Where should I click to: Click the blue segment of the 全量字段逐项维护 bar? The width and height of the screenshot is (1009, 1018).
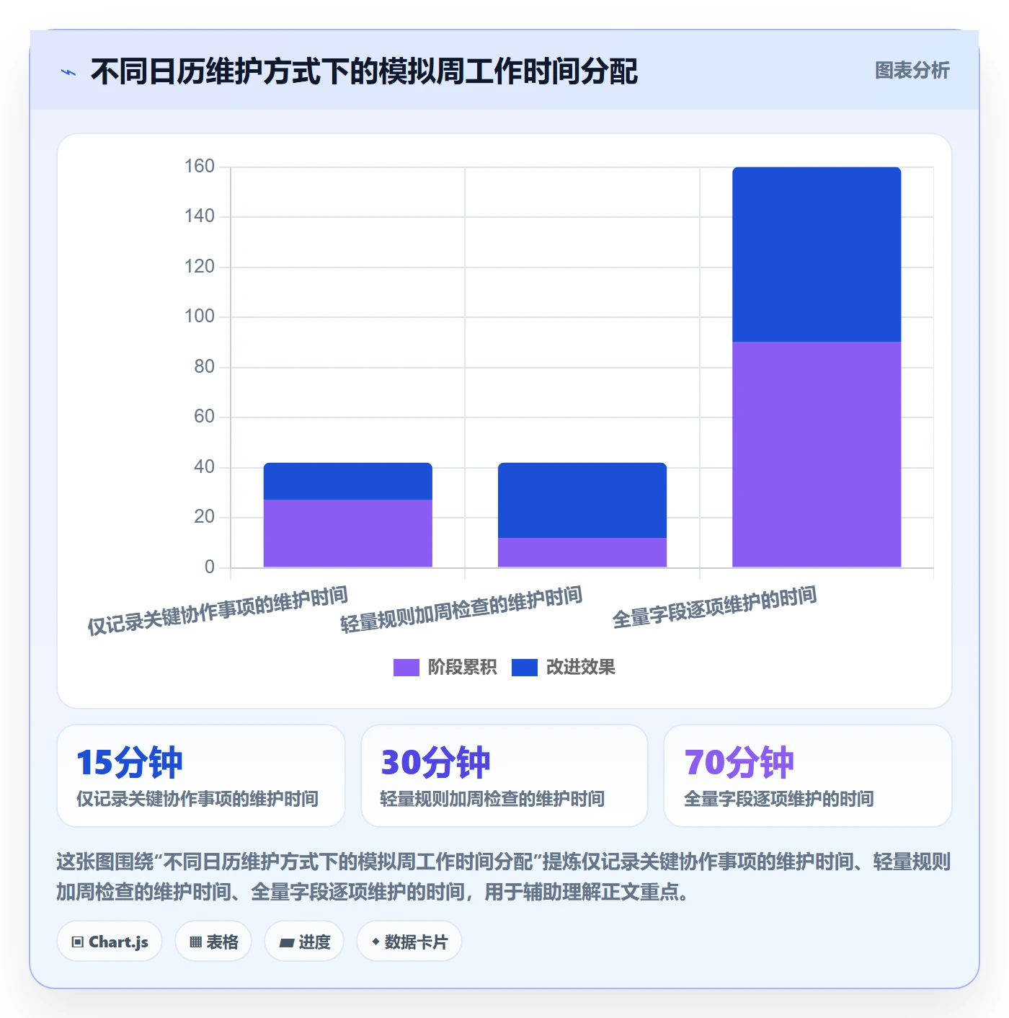coord(817,254)
